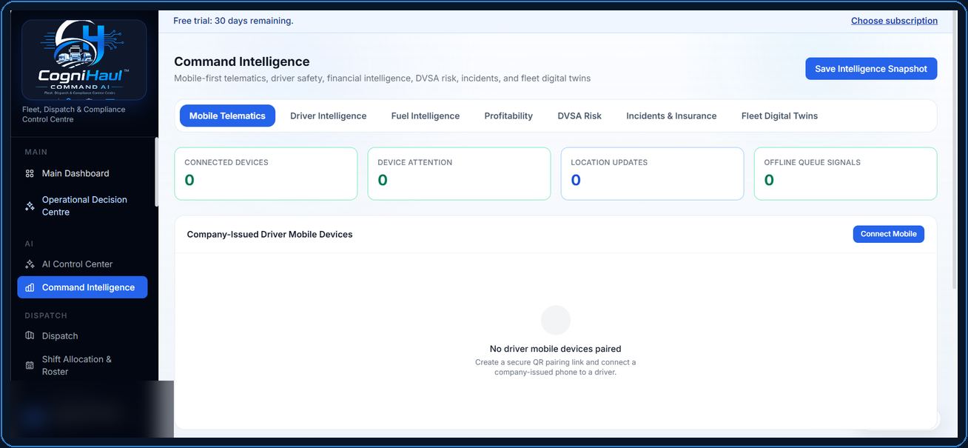Click 'No driver mobile devices paired' text
The width and height of the screenshot is (968, 448).
pos(556,349)
